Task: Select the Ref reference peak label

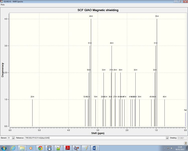Action: 185,110
